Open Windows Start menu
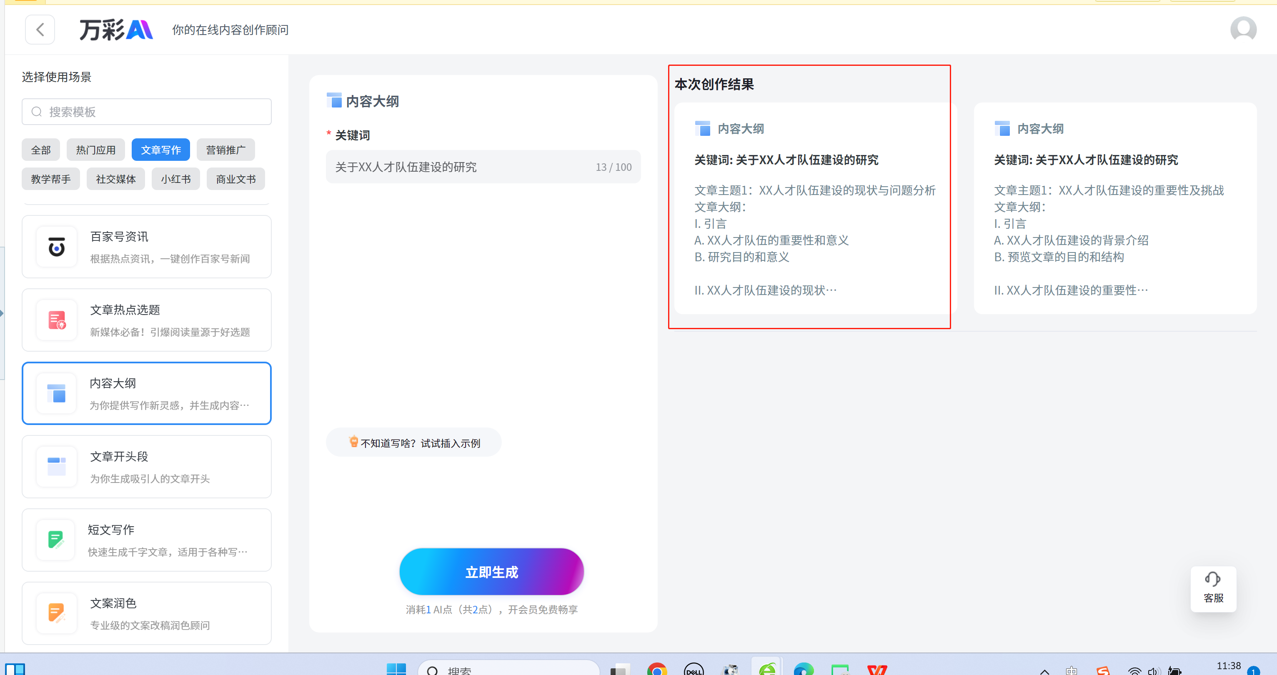1277x675 pixels. [396, 669]
